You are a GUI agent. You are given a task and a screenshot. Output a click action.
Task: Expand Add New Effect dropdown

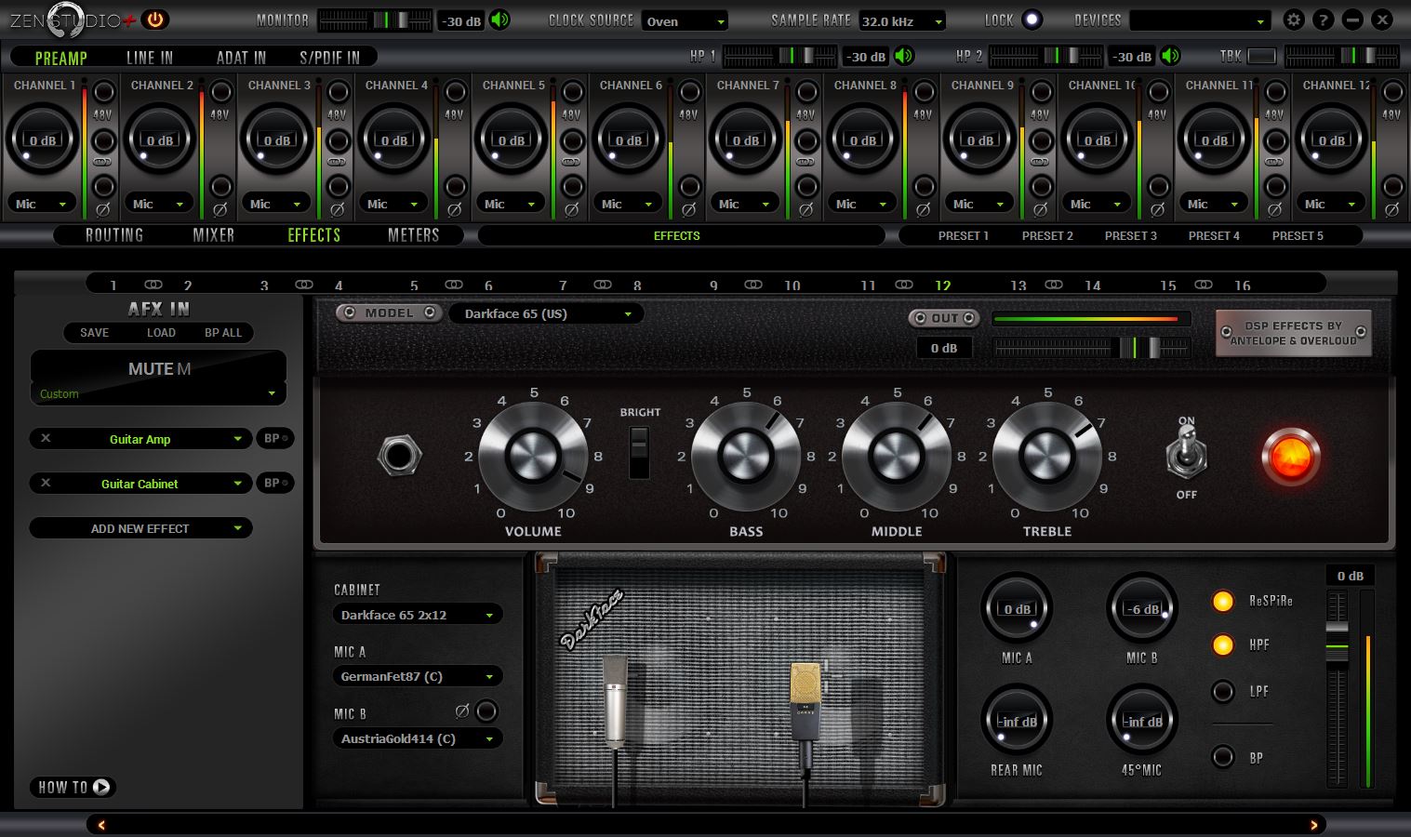(x=140, y=528)
